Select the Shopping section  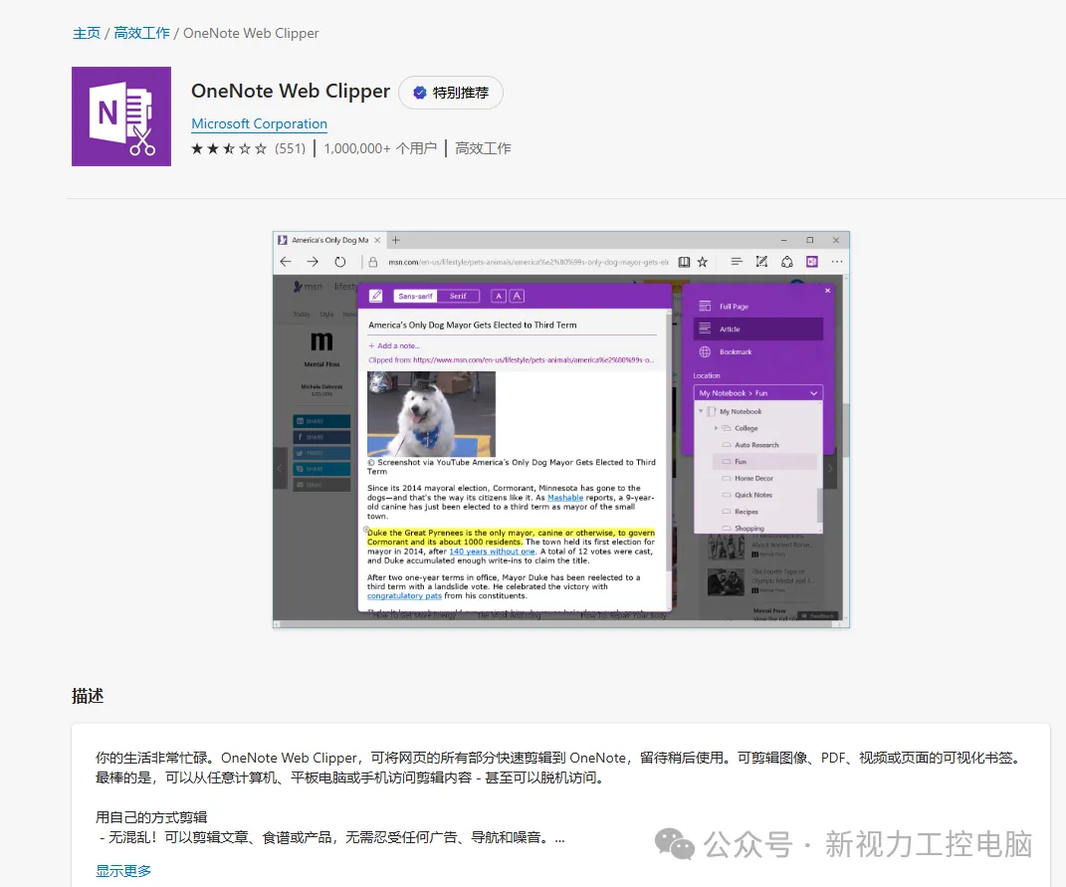748,528
